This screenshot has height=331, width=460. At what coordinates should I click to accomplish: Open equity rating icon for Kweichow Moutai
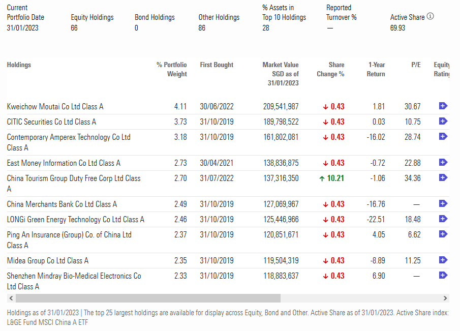tap(443, 106)
